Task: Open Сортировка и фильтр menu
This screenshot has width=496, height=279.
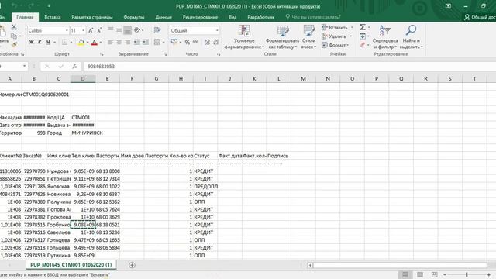Action: pos(385,36)
